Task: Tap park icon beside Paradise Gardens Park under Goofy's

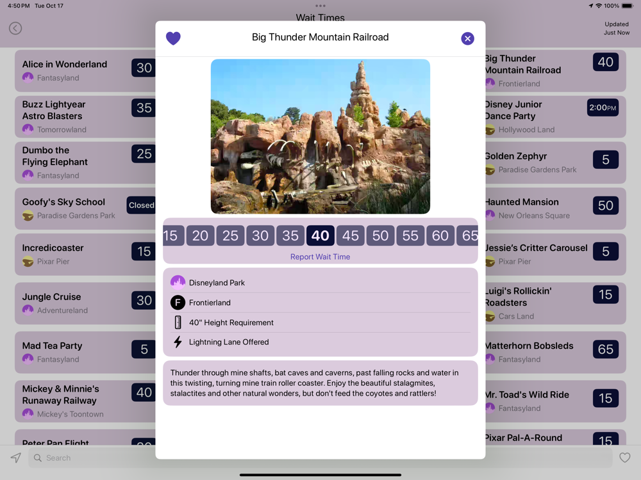Action: 28,216
